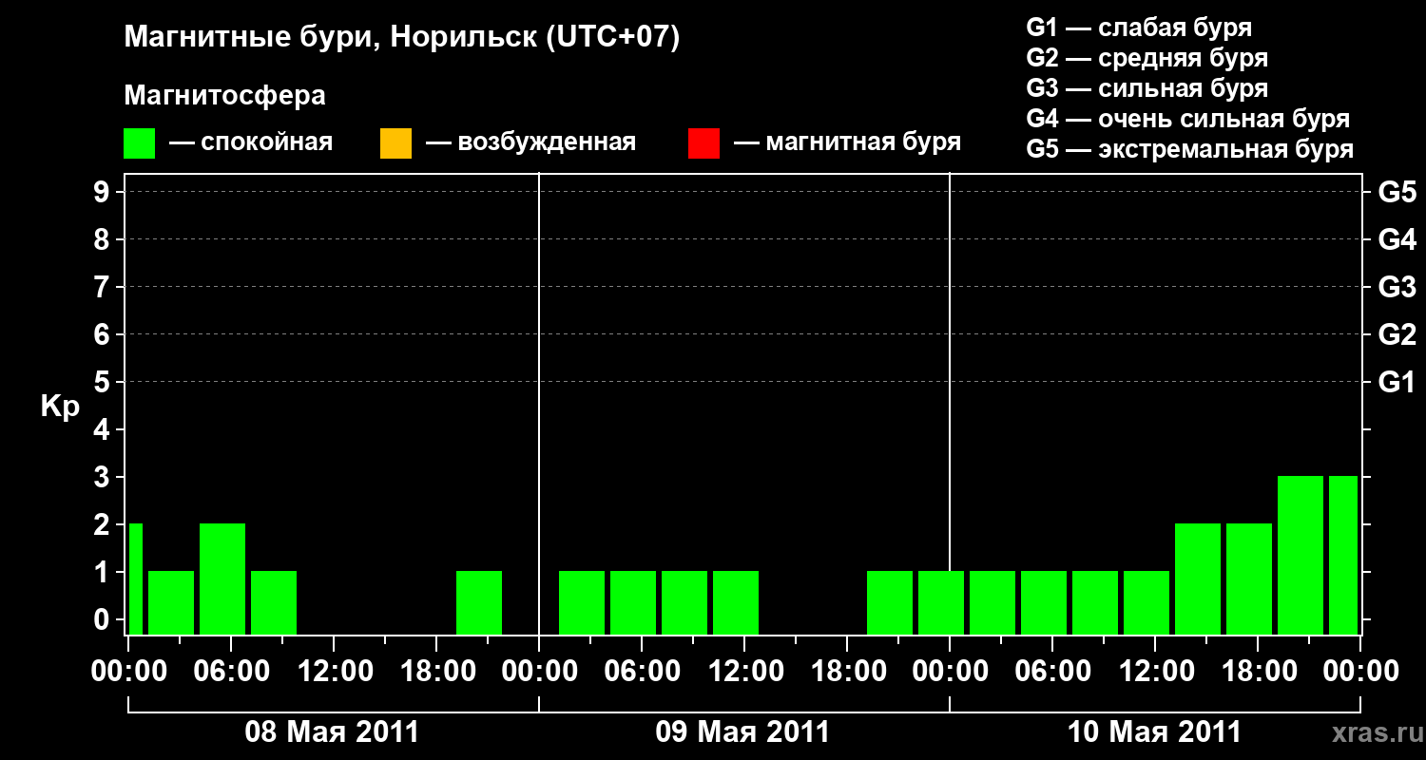Click '18:00' time label under 09 May

[847, 672]
